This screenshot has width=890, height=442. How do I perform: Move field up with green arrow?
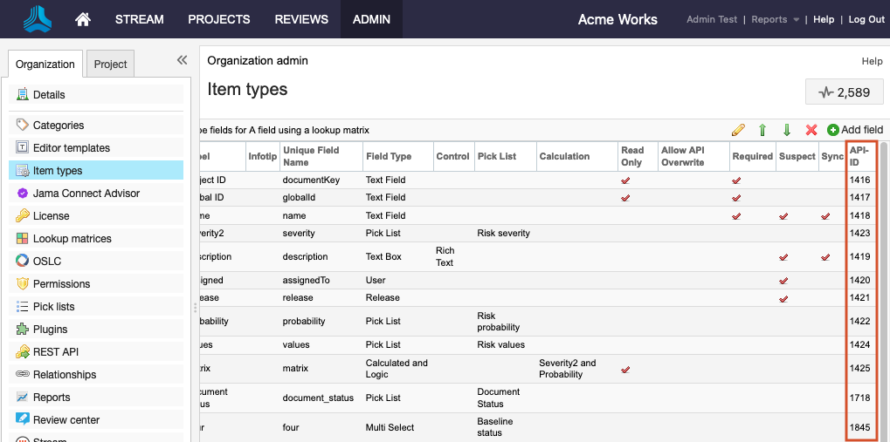click(762, 130)
